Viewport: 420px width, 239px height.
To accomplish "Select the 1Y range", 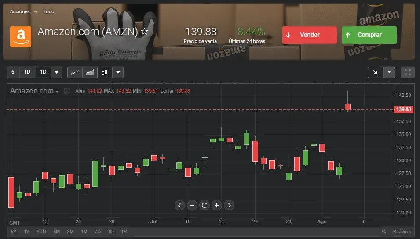I will click(x=26, y=232).
